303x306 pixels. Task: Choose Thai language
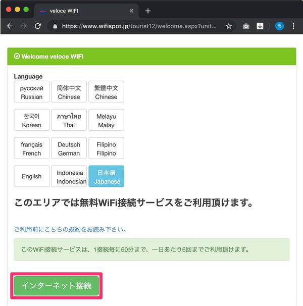pyautogui.click(x=69, y=120)
